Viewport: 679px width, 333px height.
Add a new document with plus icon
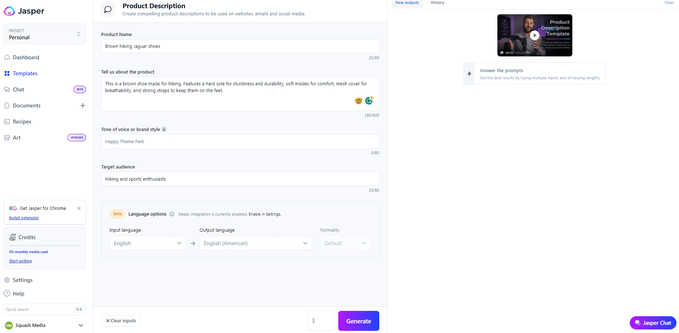pos(83,106)
